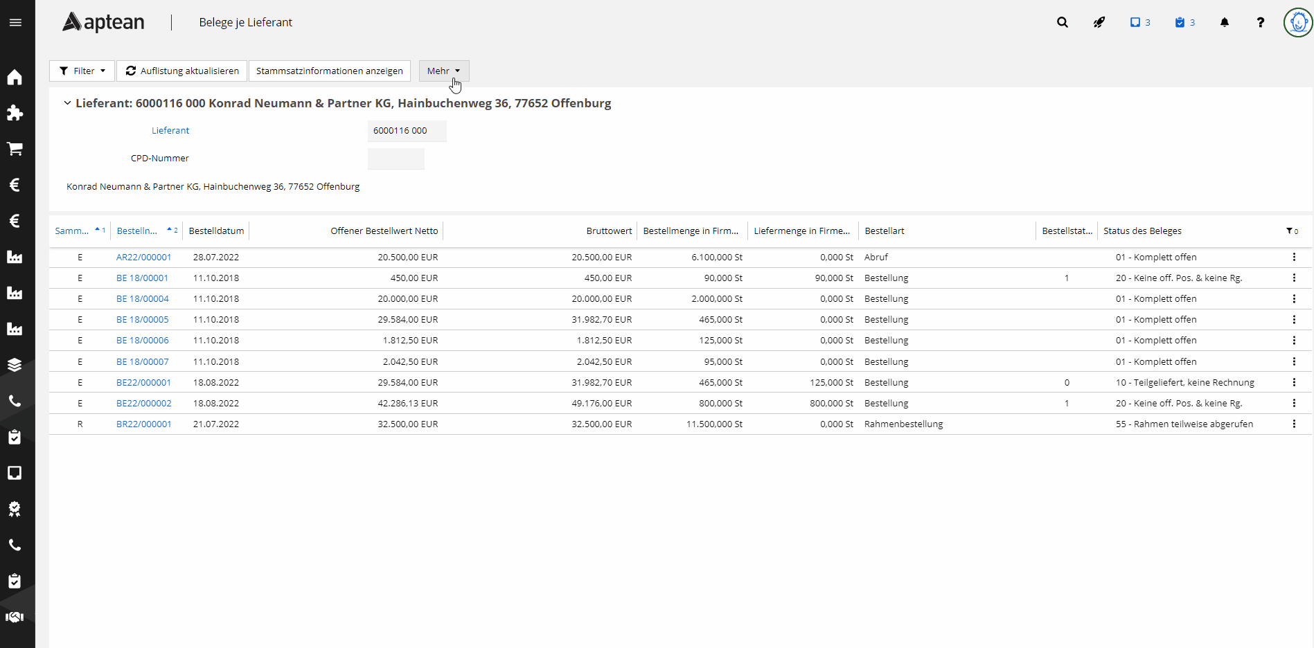The width and height of the screenshot is (1314, 648).
Task: Open order BE22/000002
Action: [x=143, y=403]
